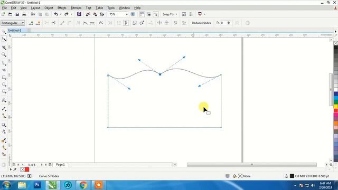Select the Parallel Dimension tool

pyautogui.click(x=4, y=109)
